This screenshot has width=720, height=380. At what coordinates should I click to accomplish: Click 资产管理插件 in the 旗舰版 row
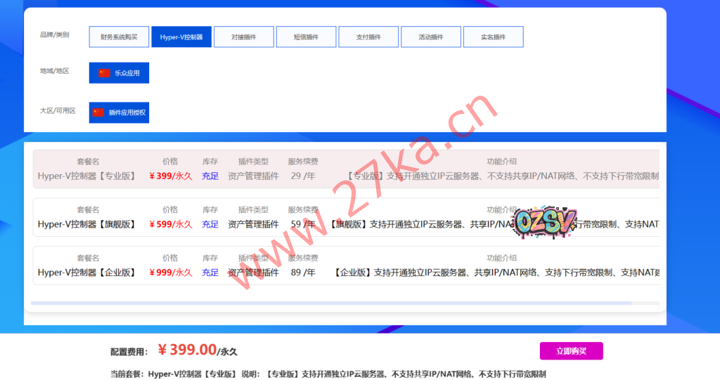(253, 224)
